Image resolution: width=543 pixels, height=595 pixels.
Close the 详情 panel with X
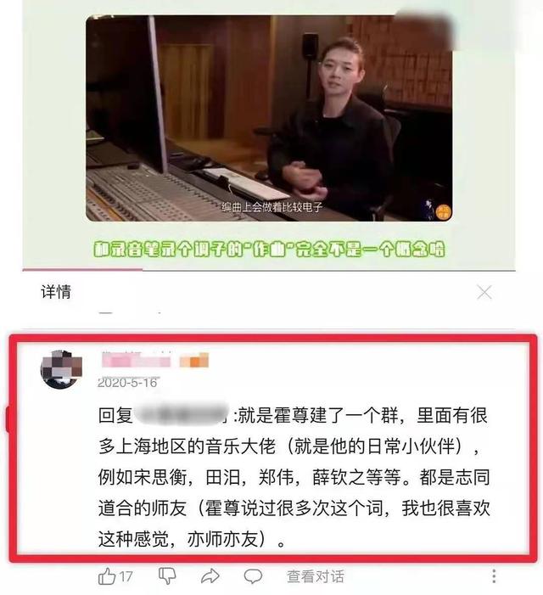coord(484,292)
